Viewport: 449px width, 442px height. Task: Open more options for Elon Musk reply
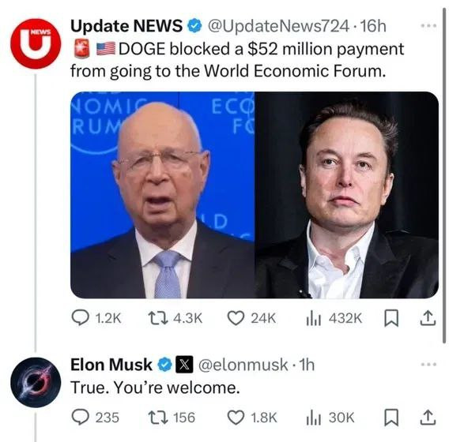[428, 364]
